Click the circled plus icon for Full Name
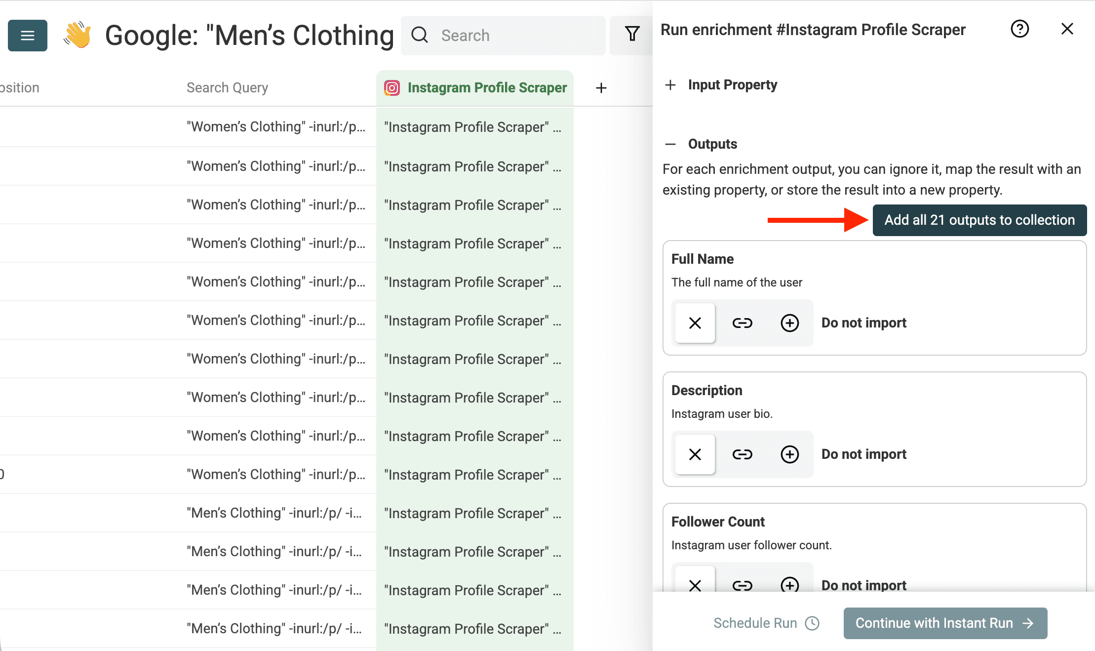The image size is (1095, 651). 789,323
